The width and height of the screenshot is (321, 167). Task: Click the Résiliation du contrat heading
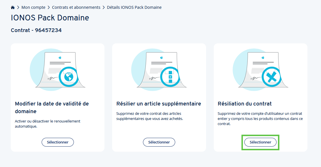tap(245, 104)
